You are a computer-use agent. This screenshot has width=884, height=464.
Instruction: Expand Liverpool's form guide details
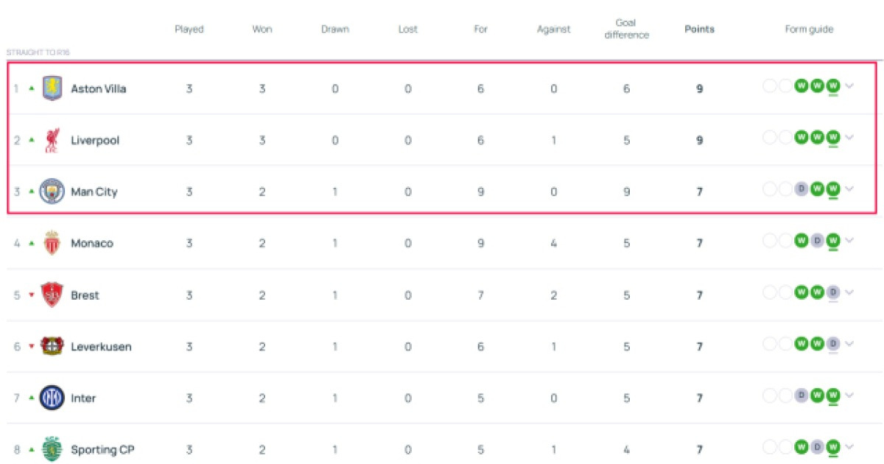coord(849,138)
